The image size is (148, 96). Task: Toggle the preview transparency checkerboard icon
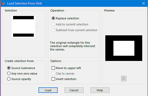pos(124,78)
